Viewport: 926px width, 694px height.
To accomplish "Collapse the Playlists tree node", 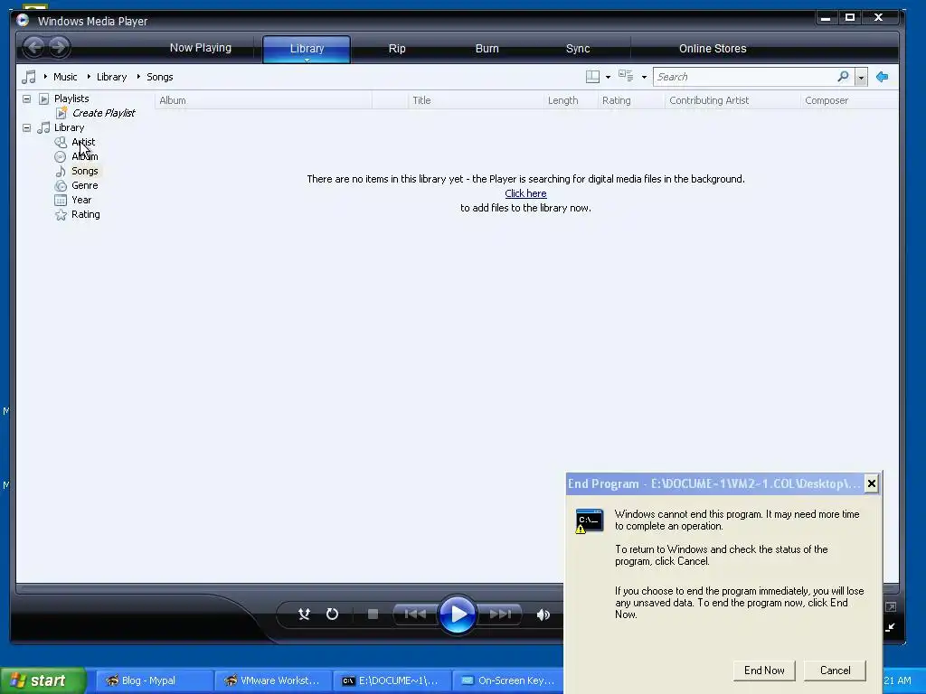I will [26, 98].
